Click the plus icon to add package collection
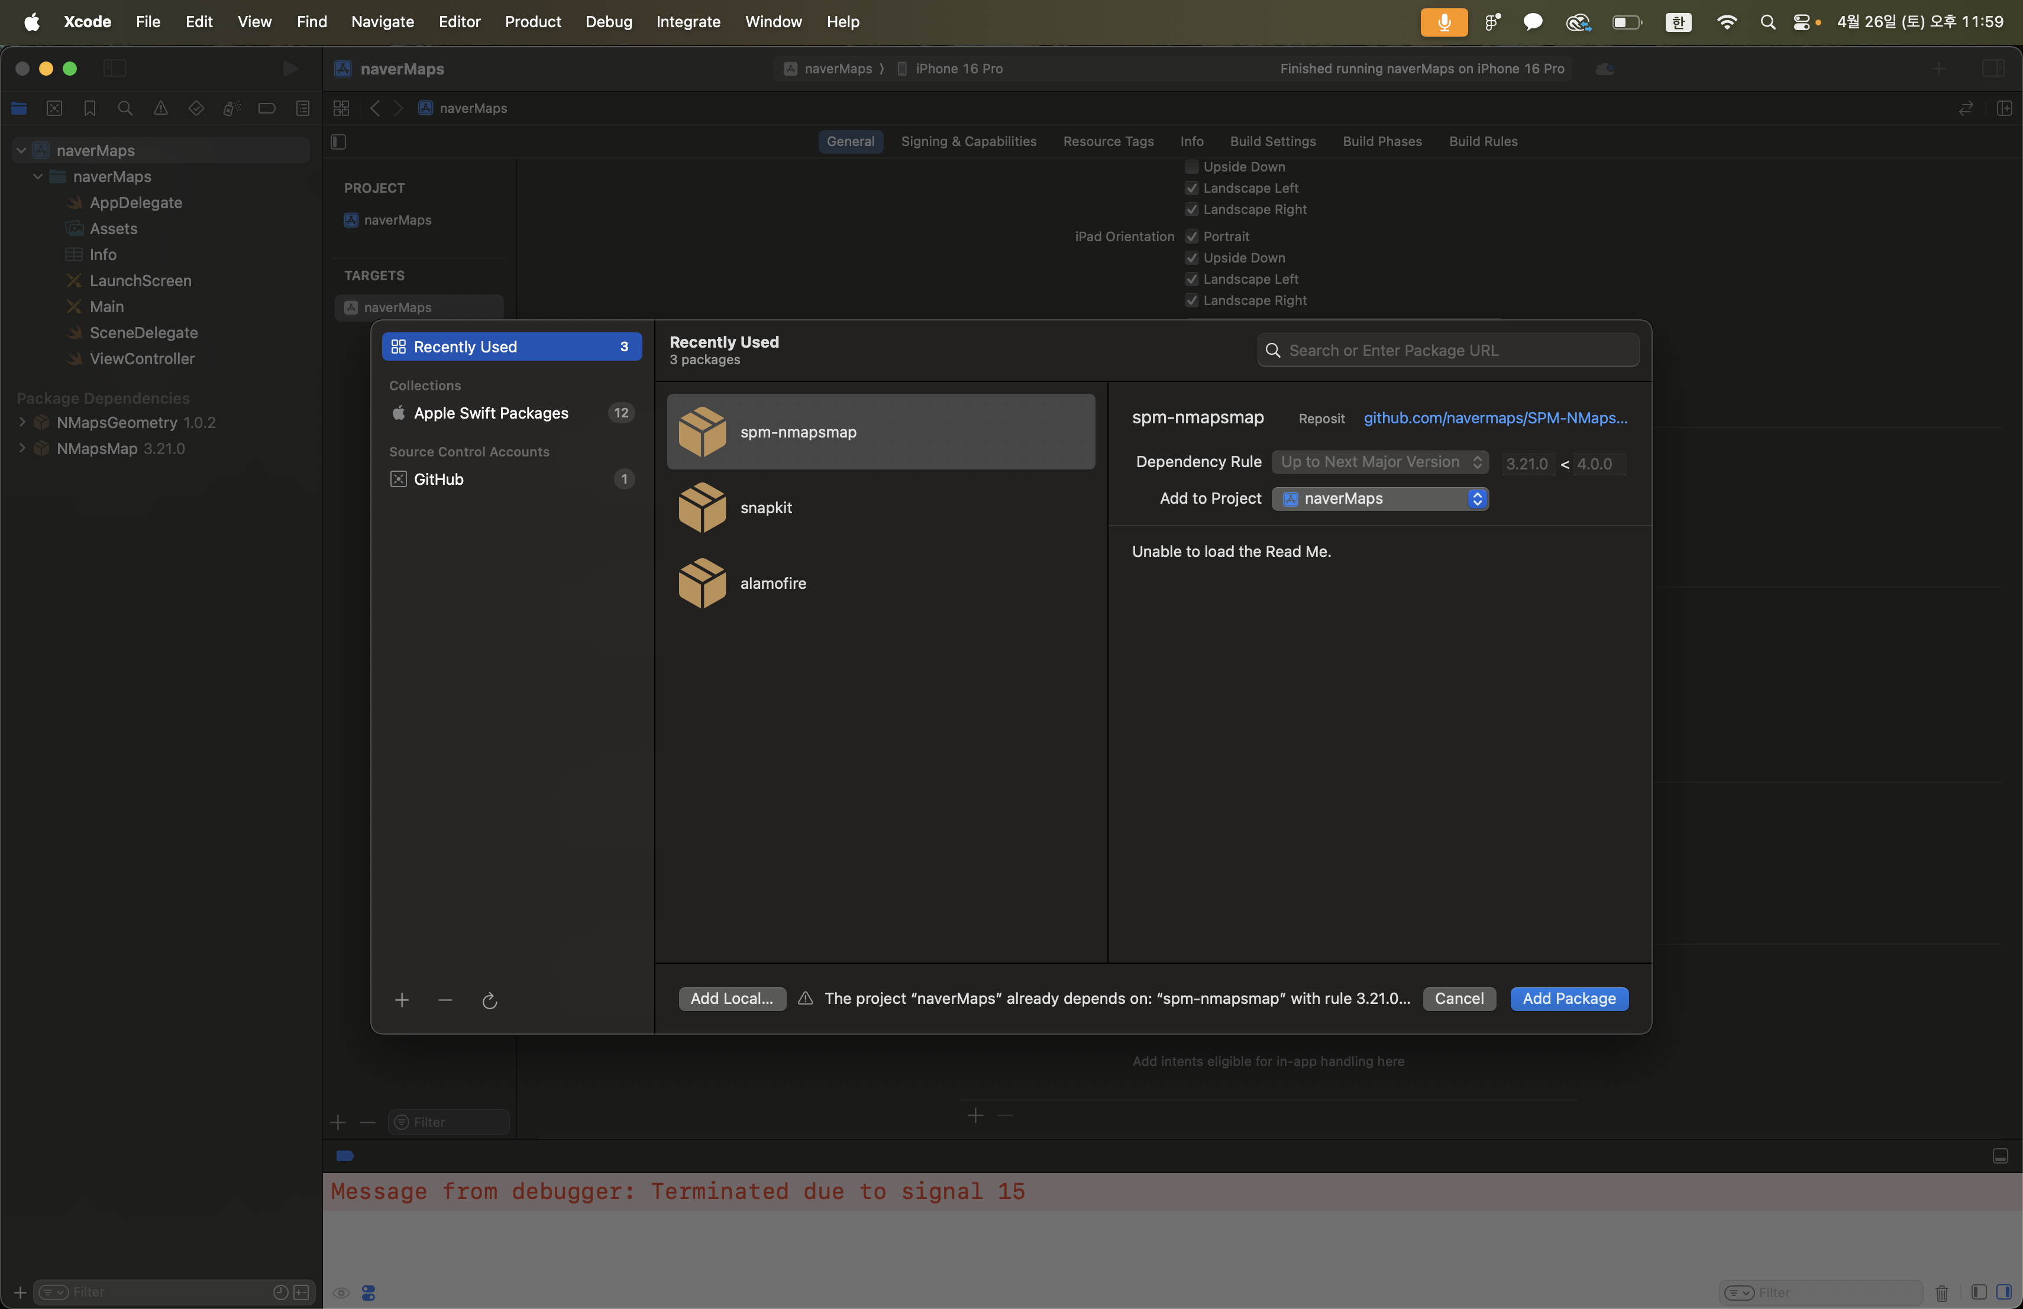Image resolution: width=2023 pixels, height=1309 pixels. [x=402, y=1000]
